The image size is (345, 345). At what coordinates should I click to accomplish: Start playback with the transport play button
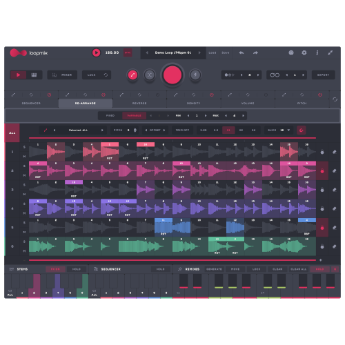(x=96, y=52)
